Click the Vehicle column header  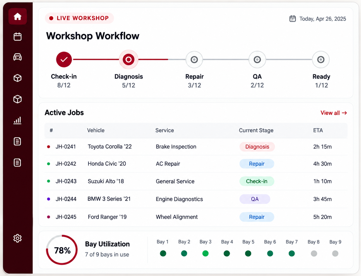[96, 130]
